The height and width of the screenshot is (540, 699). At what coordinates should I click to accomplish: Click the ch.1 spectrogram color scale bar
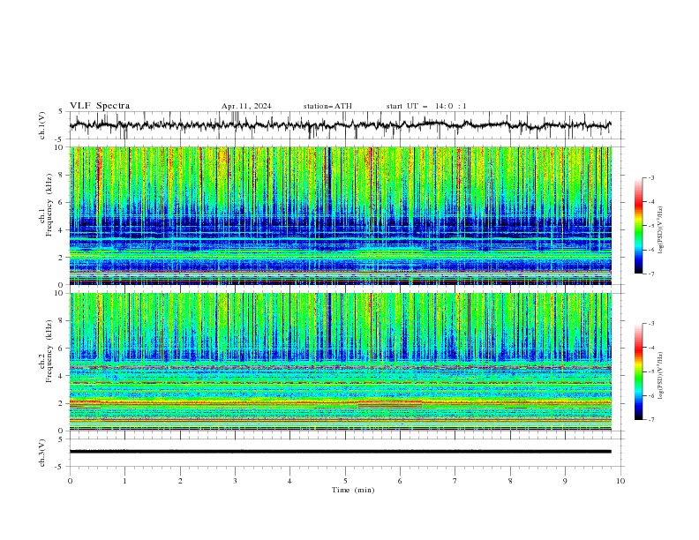tap(638, 226)
